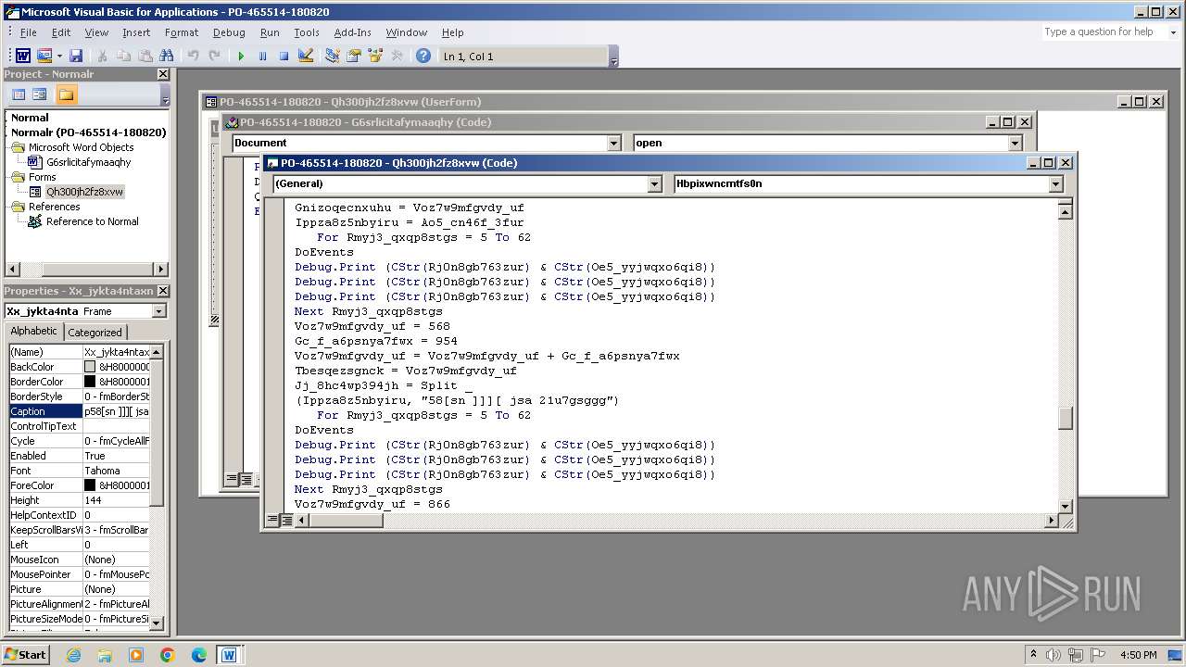The image size is (1186, 667).
Task: Open the File menu
Action: click(28, 32)
